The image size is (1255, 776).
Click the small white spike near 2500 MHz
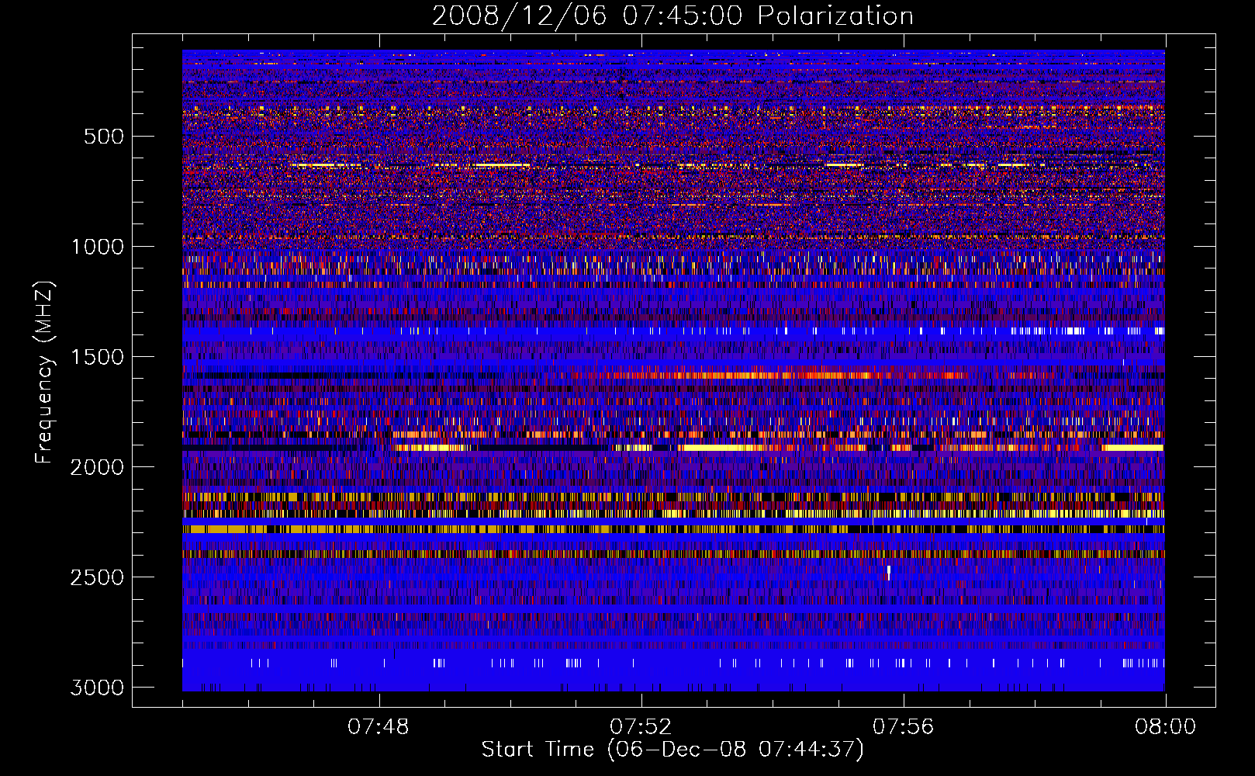889,572
